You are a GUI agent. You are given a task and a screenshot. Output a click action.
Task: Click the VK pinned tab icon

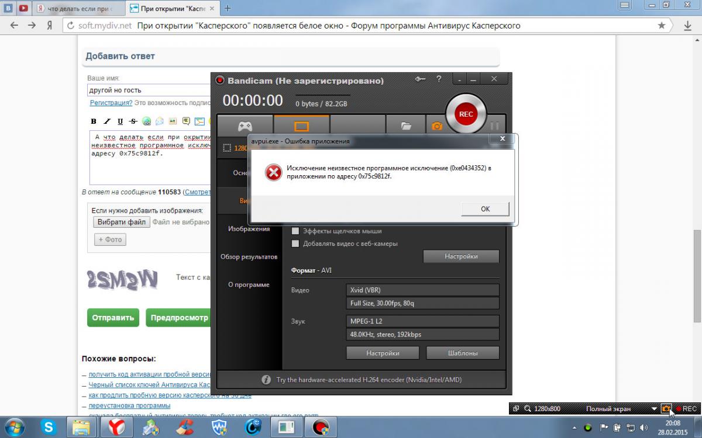8,8
